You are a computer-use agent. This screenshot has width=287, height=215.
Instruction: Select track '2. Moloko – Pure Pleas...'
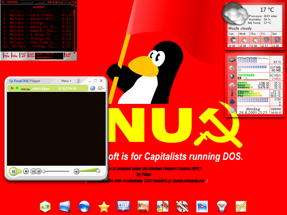pyautogui.click(x=37, y=15)
